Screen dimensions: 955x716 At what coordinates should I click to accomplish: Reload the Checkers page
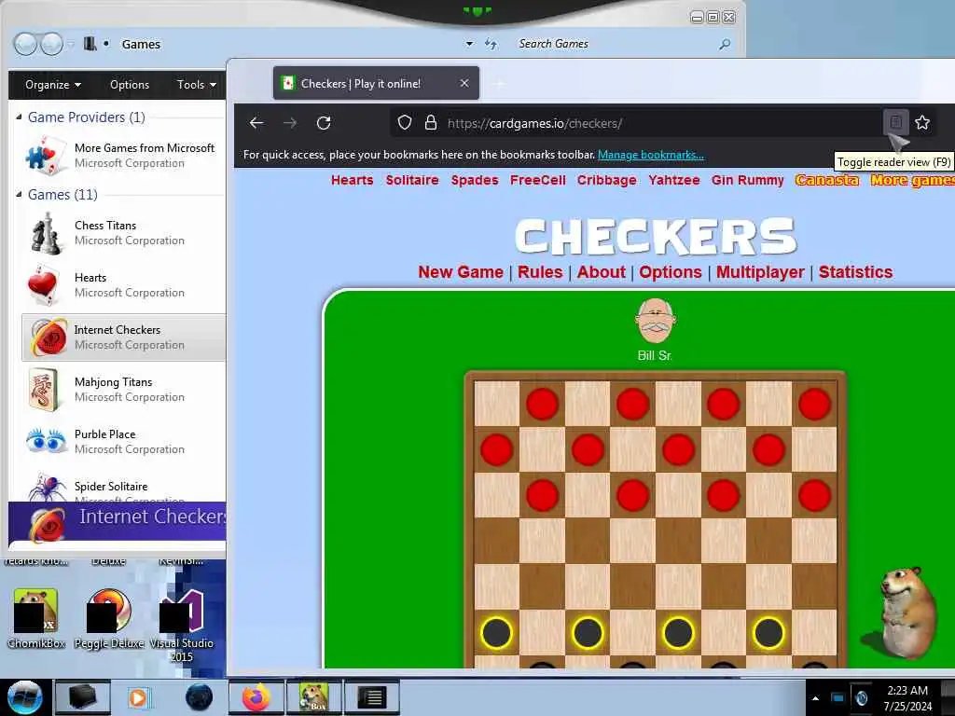pos(324,123)
